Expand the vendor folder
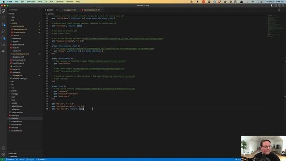Viewport: 286px width, 161px height. click(14, 103)
